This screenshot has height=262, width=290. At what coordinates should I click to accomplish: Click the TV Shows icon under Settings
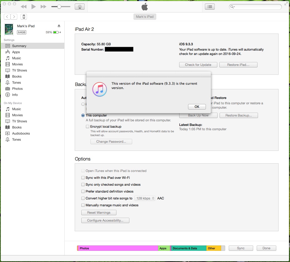8,70
